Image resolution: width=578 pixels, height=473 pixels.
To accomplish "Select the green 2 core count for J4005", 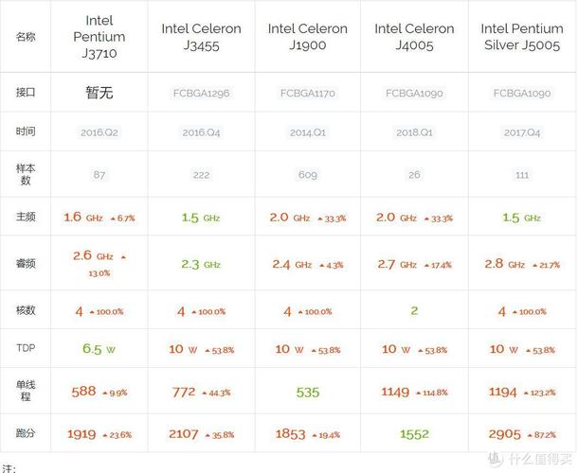I will 414,311.
